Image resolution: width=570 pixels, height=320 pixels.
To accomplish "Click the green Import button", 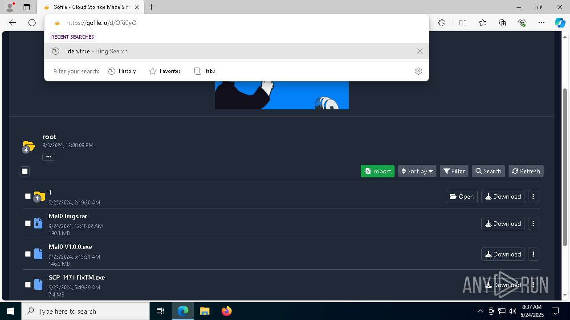I will [378, 171].
